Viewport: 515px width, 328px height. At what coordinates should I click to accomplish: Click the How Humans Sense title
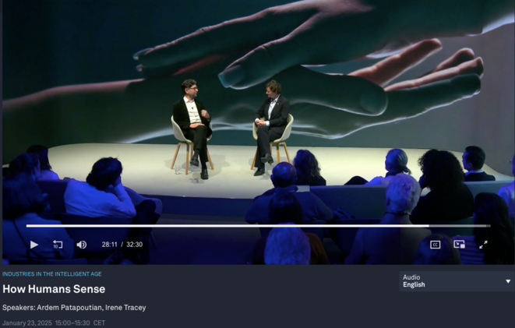54,289
